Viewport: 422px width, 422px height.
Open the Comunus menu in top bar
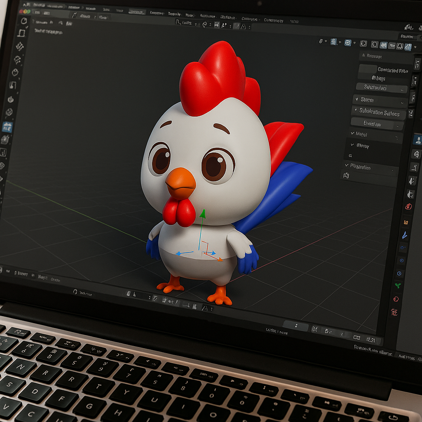pyautogui.click(x=249, y=19)
